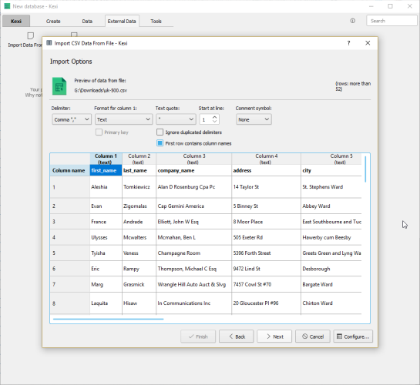420x385 pixels.
Task: Click the Wrangle Hill Auto Auct cell
Action: pos(194,284)
